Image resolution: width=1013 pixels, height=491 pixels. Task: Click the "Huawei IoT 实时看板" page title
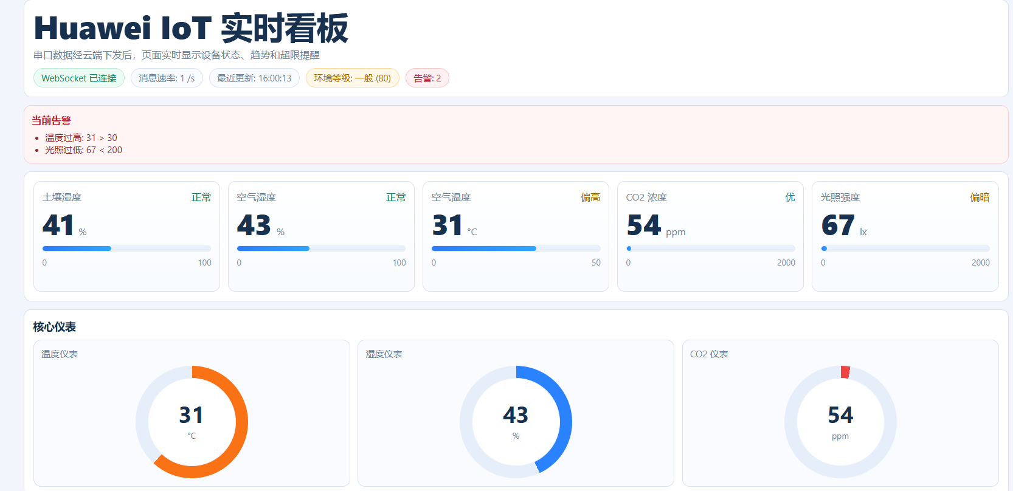[191, 28]
